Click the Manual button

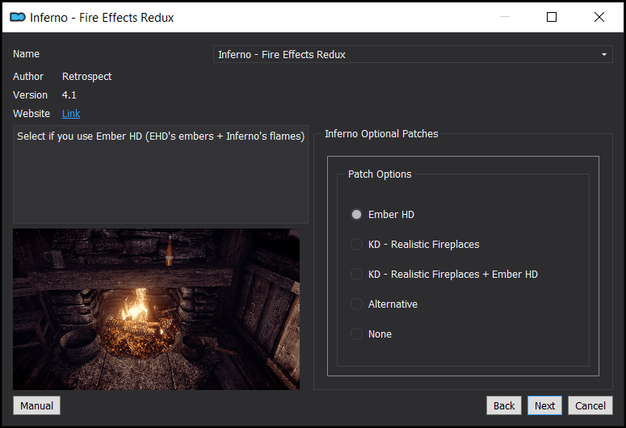tap(36, 405)
